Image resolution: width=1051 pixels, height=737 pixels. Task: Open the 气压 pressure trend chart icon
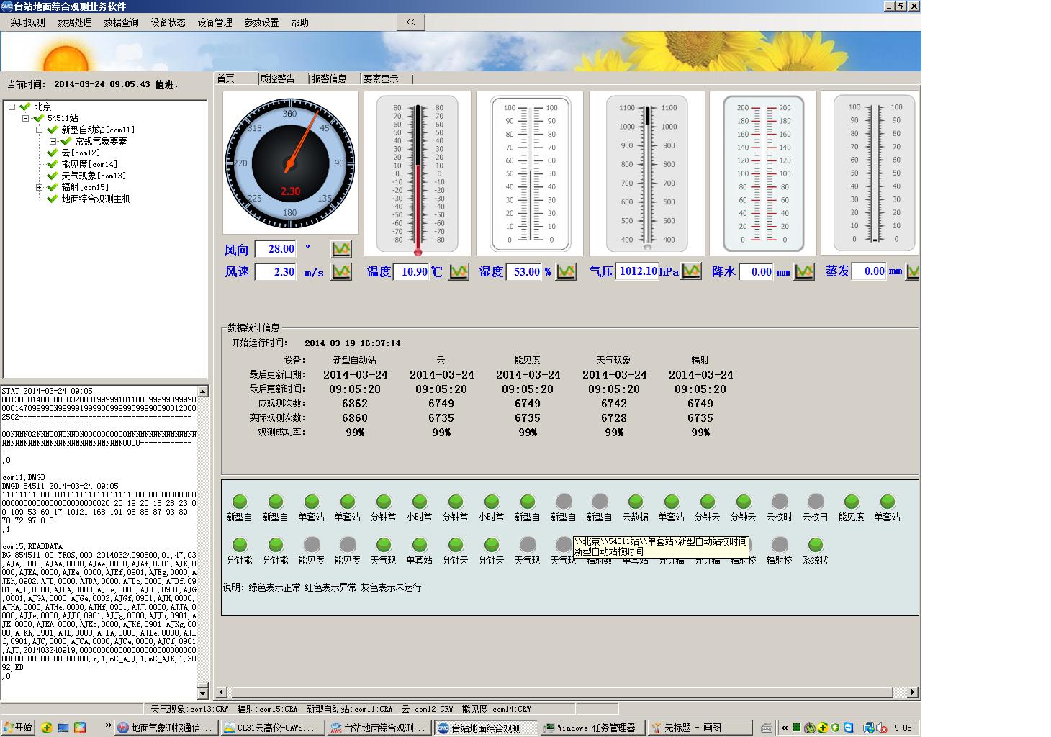pos(691,271)
